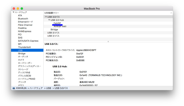Click the 0x0101 product ID value
The height and width of the screenshot is (106, 184).
83,72
